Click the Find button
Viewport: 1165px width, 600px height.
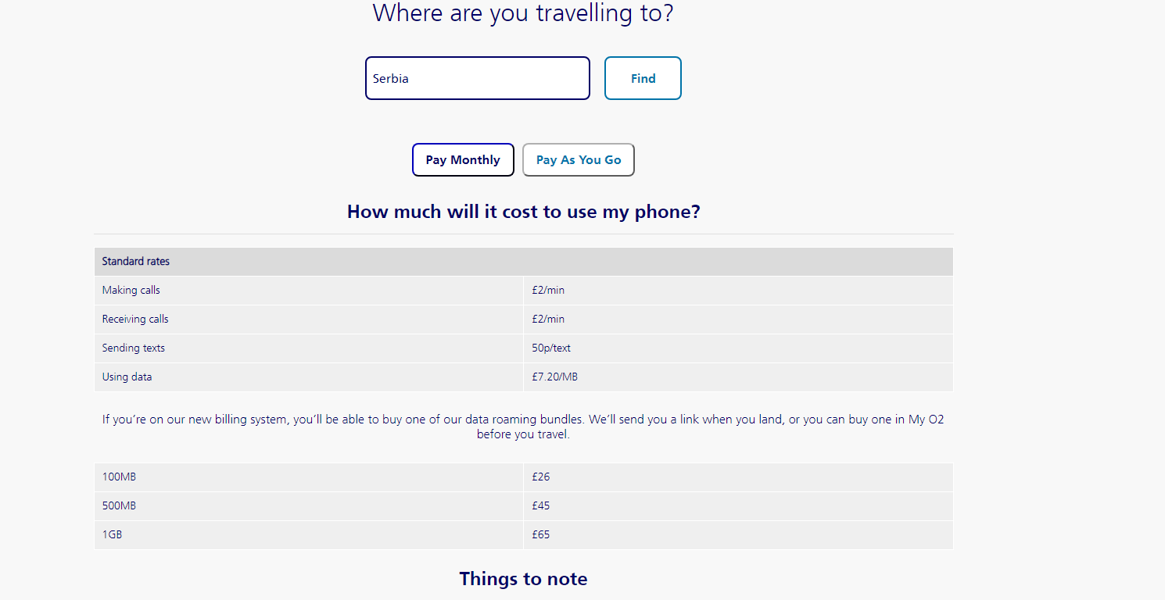coord(642,78)
